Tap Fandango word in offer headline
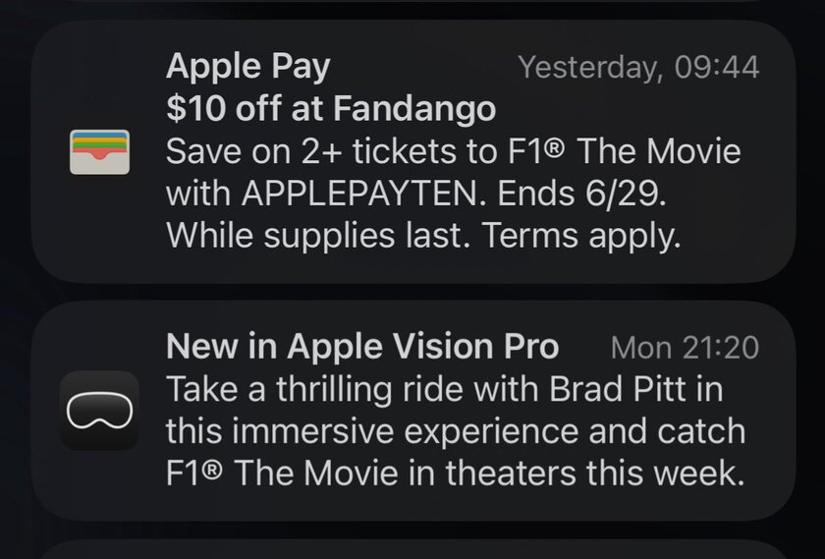825x559 pixels. pyautogui.click(x=414, y=108)
